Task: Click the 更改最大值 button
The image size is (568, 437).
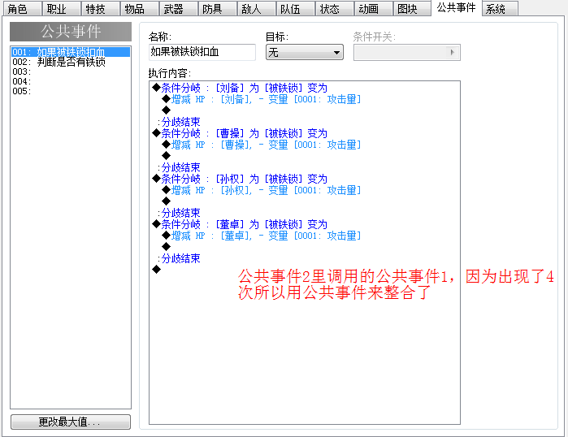Action: click(71, 422)
